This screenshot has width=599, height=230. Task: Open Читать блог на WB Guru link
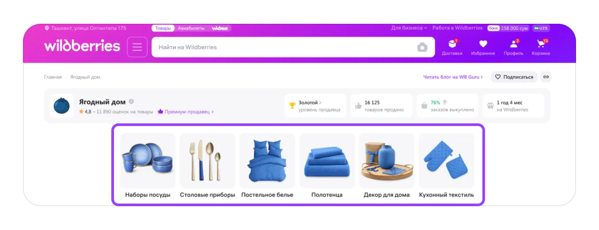pos(453,77)
